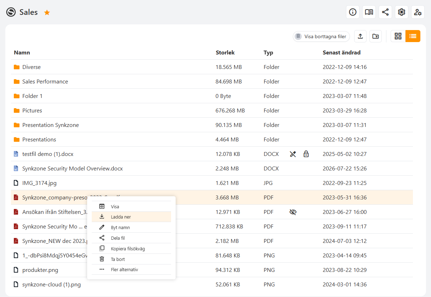Open the user settings icon
The height and width of the screenshot is (297, 431).
(x=418, y=12)
